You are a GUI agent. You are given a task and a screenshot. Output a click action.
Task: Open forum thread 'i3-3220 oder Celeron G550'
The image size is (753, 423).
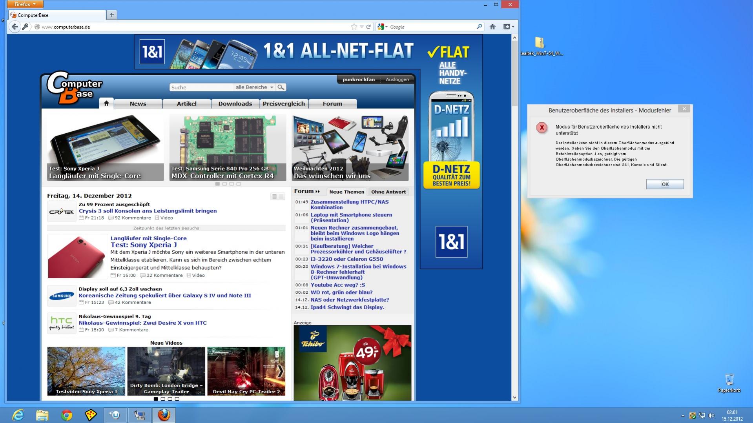pyautogui.click(x=346, y=259)
